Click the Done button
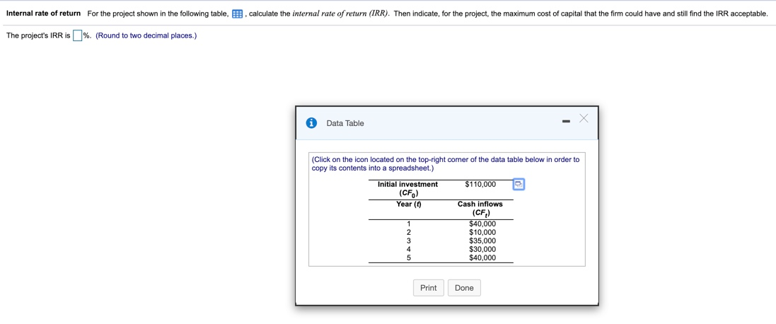Image resolution: width=776 pixels, height=324 pixels. click(x=464, y=288)
